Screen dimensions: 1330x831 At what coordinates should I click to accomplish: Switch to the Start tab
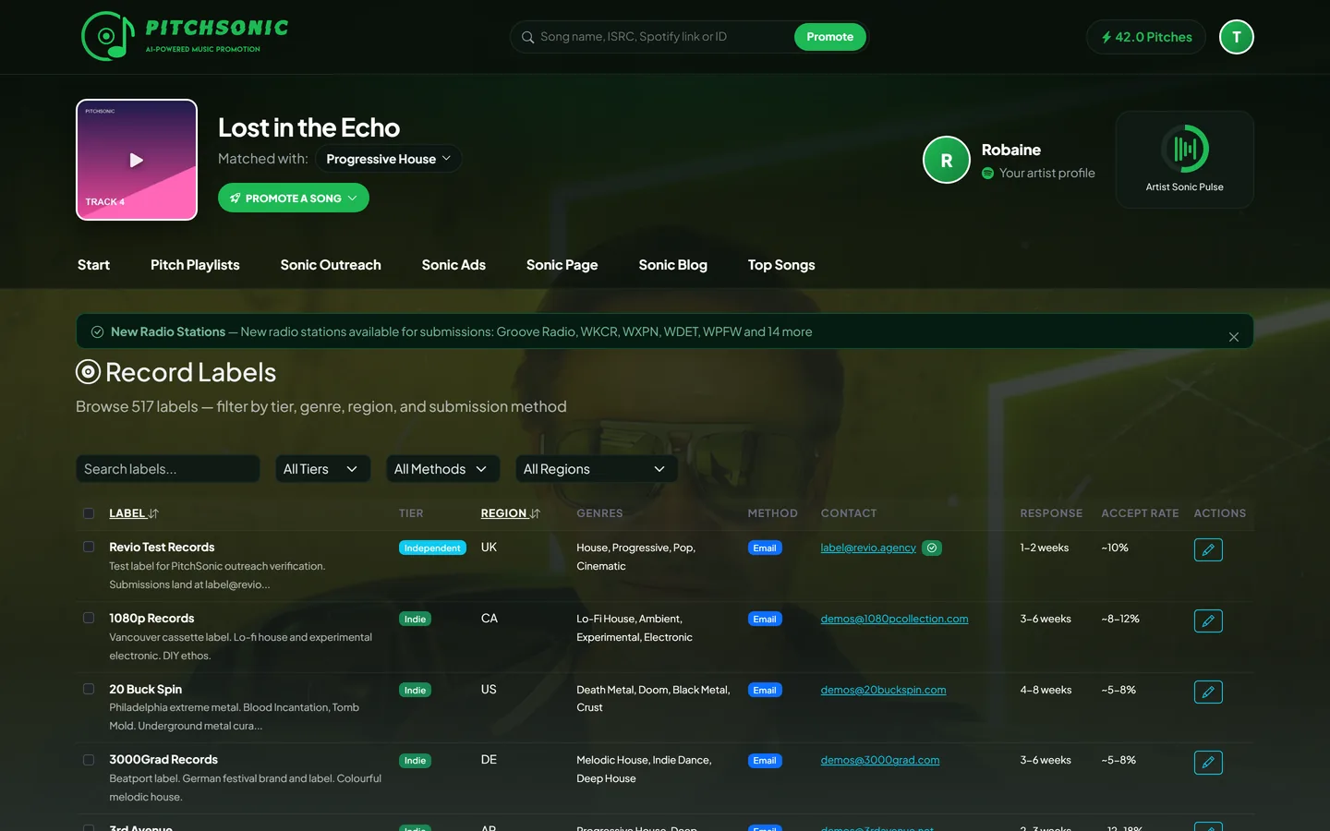click(93, 265)
